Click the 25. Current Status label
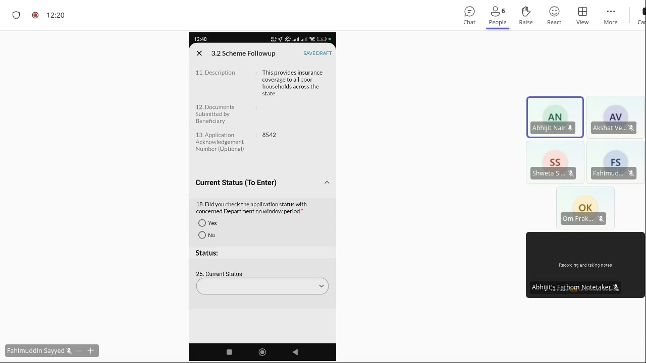646x363 pixels. coord(219,274)
